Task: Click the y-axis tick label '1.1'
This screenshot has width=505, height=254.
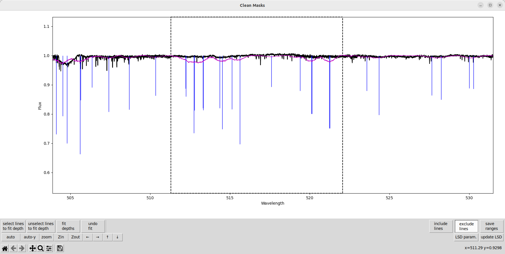Action: 47,26
